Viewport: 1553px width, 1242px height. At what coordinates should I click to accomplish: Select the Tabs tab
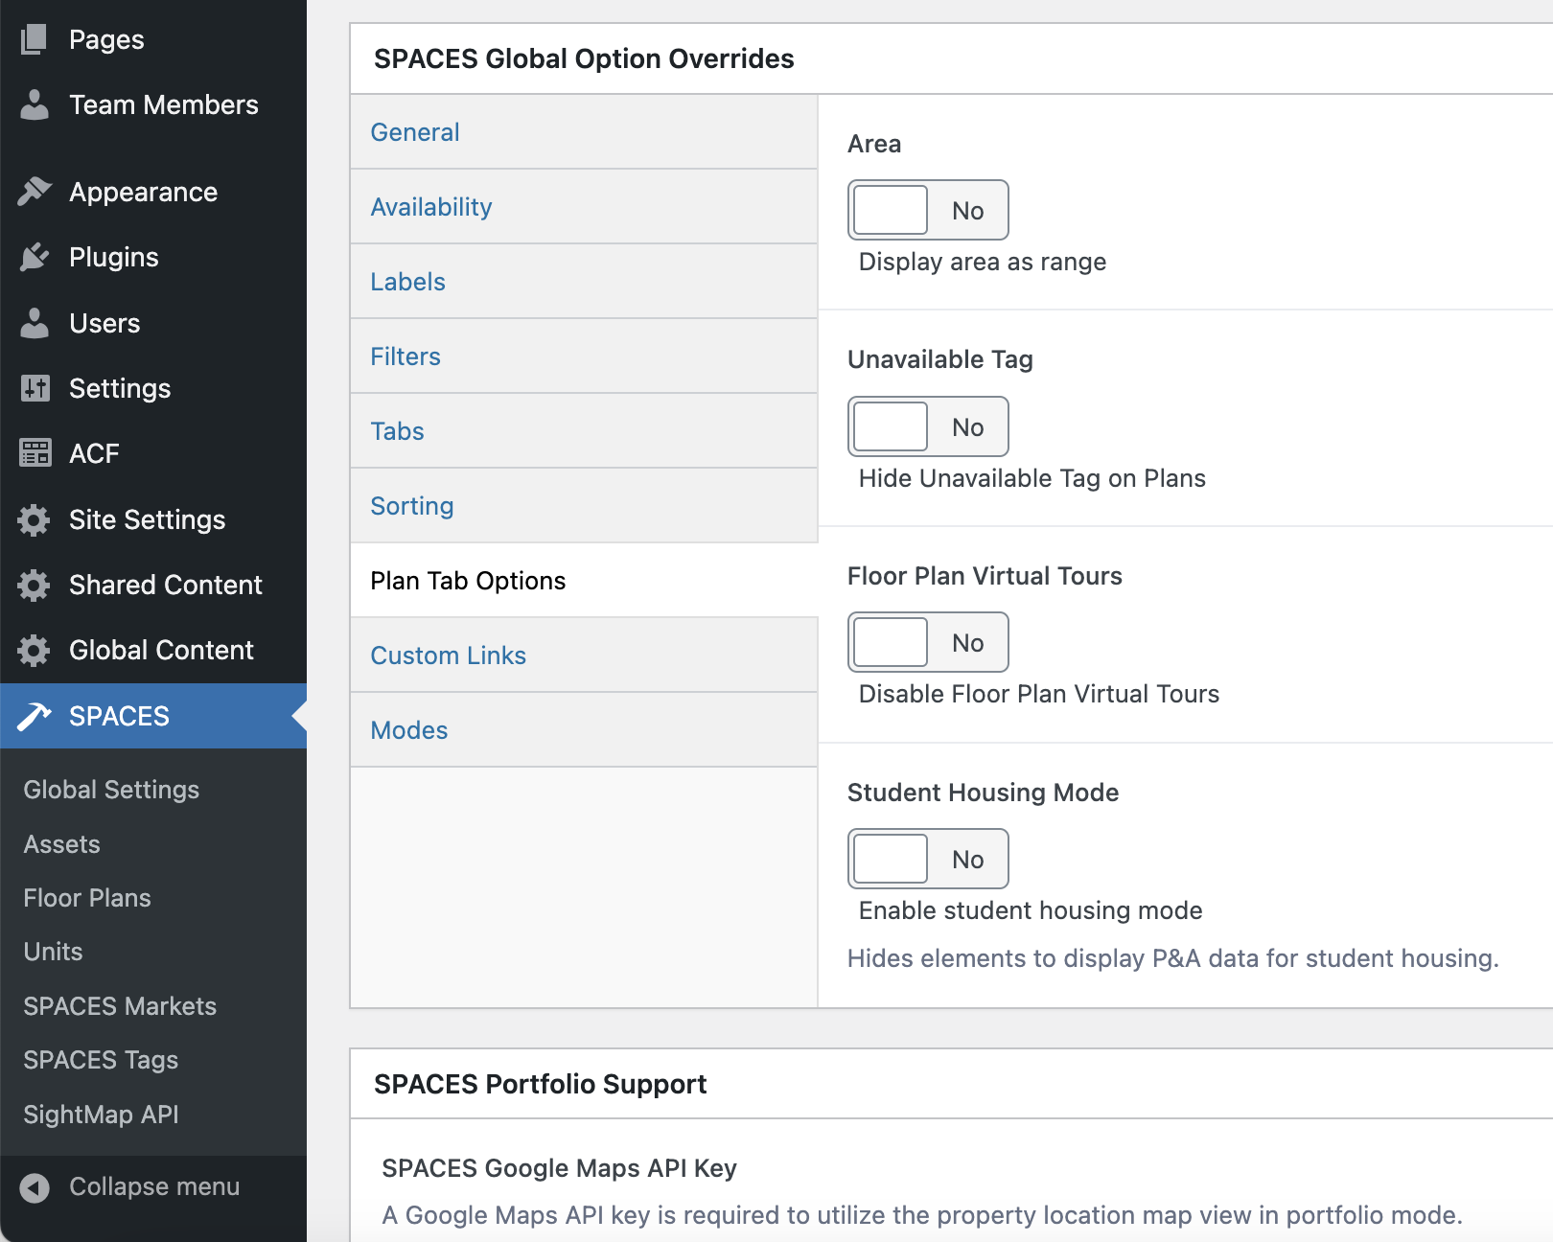pyautogui.click(x=584, y=431)
